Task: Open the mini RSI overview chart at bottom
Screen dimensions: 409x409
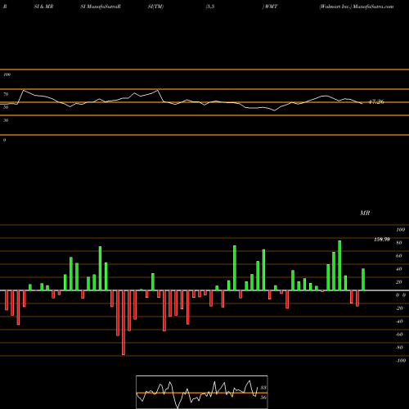Action: click(202, 392)
